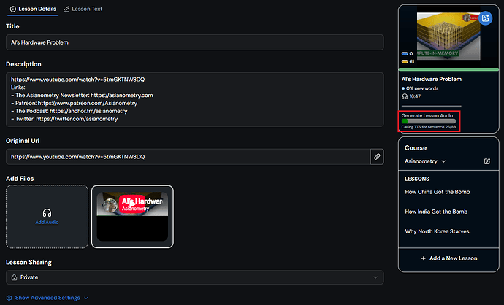Image resolution: width=504 pixels, height=305 pixels.
Task: Click the headphones icon next to 16:47
Action: [405, 96]
